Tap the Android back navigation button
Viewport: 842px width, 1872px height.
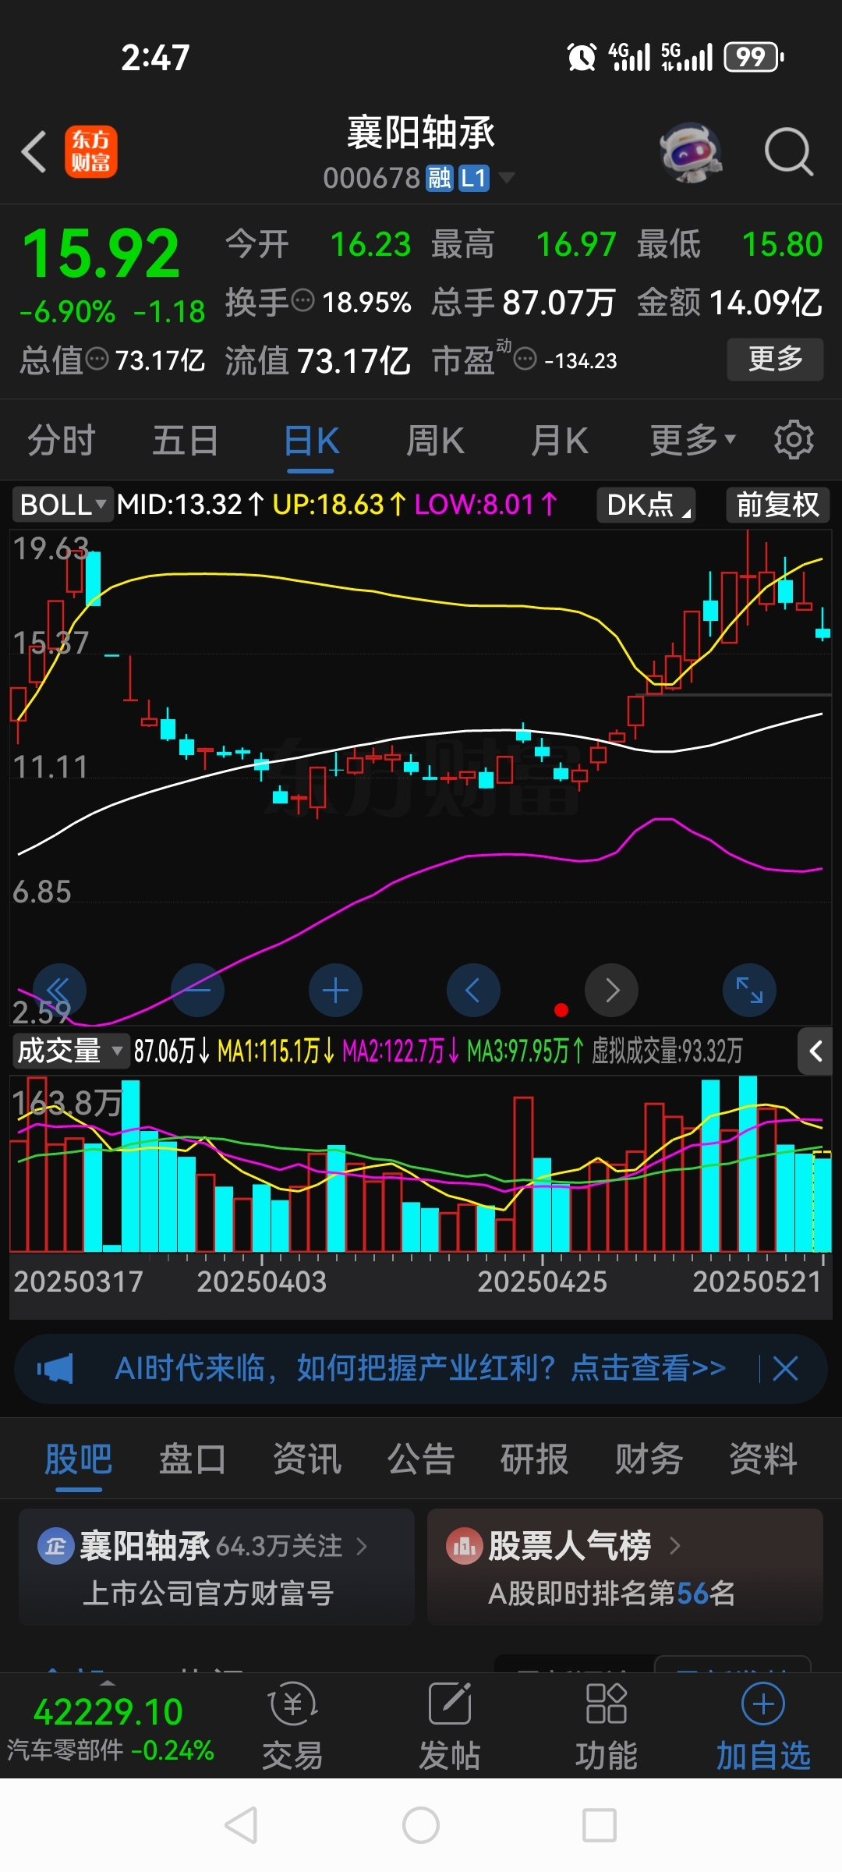tap(241, 1825)
